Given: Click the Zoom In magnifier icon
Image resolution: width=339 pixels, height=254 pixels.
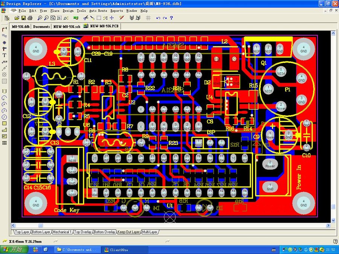Looking at the screenshot, I should (40, 18).
